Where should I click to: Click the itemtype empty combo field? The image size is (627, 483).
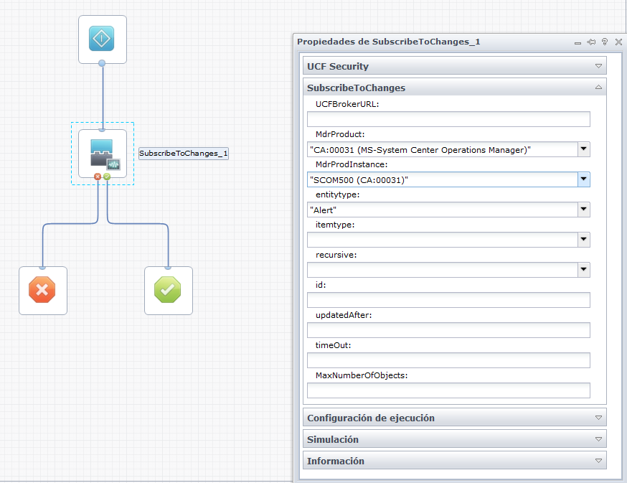442,240
